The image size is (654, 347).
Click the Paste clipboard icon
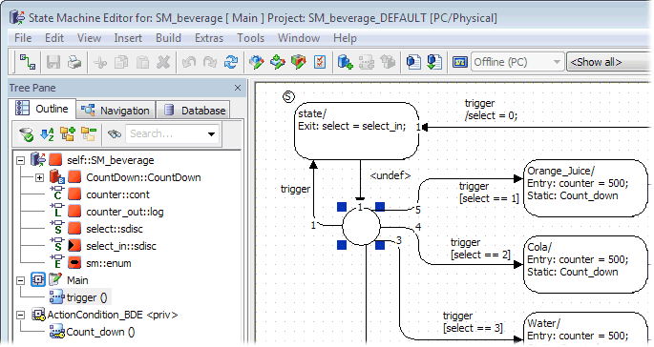[x=142, y=63]
